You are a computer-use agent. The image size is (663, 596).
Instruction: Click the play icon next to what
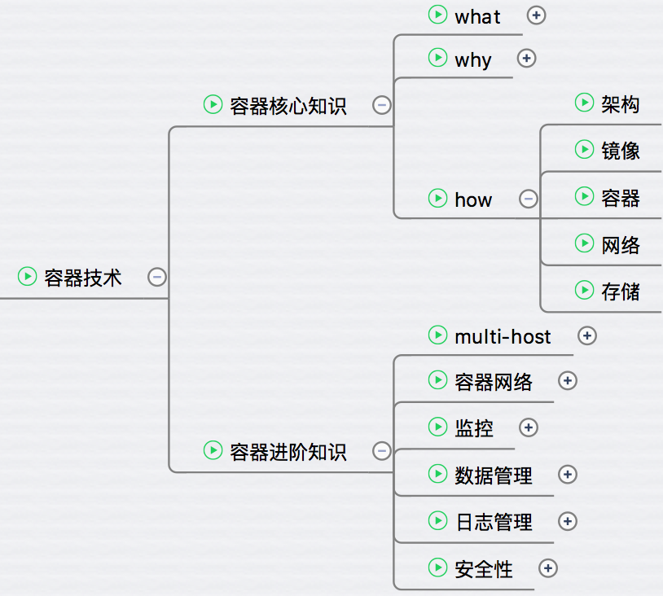pyautogui.click(x=438, y=15)
